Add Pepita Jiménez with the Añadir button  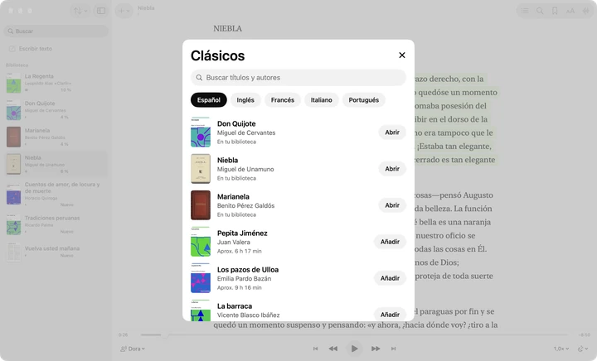[390, 242]
